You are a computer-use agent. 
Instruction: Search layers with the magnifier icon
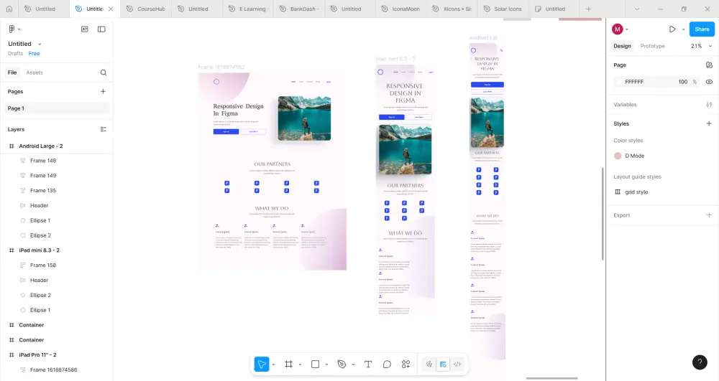pyautogui.click(x=103, y=72)
